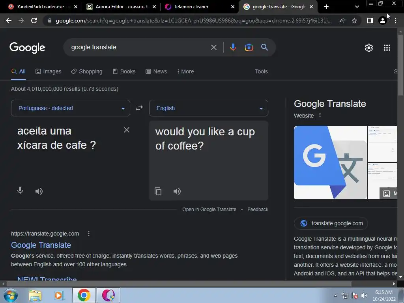This screenshot has width=404, height=303.
Task: Swap source and target languages
Action: [139, 108]
